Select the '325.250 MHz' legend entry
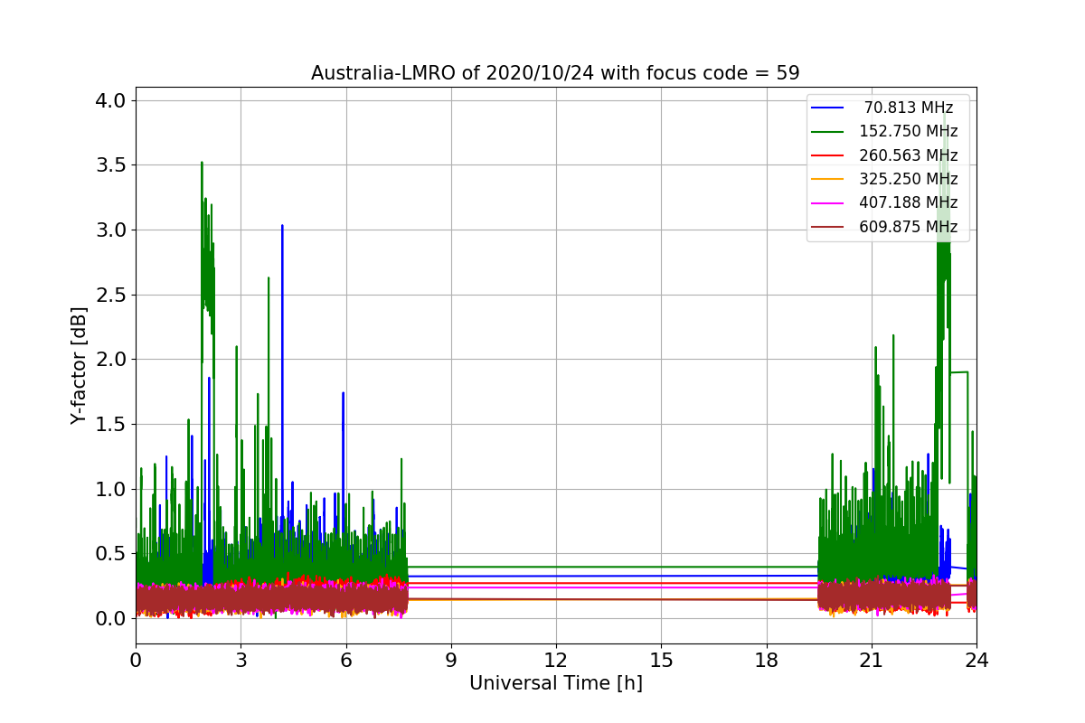 click(x=909, y=179)
